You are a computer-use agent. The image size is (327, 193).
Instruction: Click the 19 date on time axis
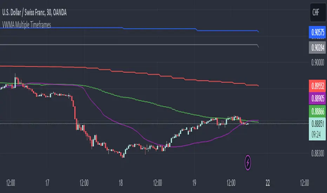(194, 183)
